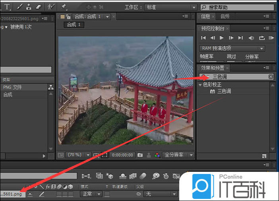This screenshot has height=201, width=279.
Task: Collapse the 色彩校正 effects category
Action: tap(200, 85)
